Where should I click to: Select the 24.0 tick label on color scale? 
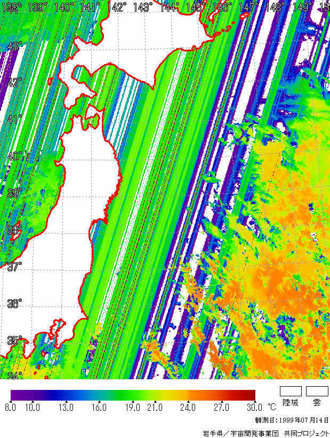[188, 408]
